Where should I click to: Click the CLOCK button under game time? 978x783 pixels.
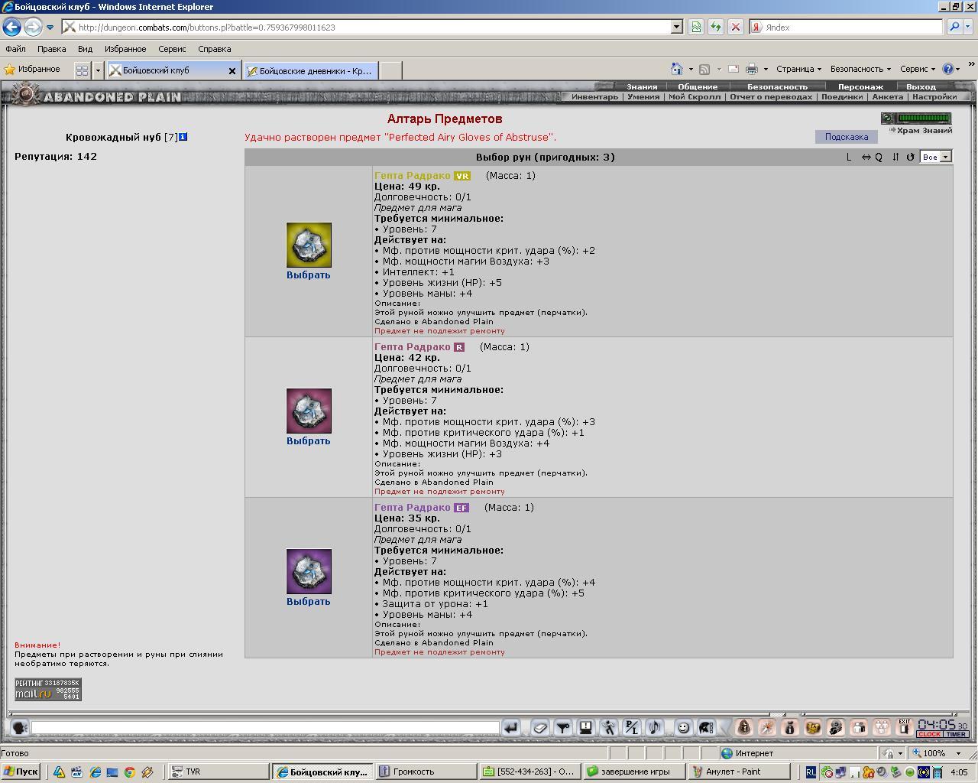pos(929,734)
